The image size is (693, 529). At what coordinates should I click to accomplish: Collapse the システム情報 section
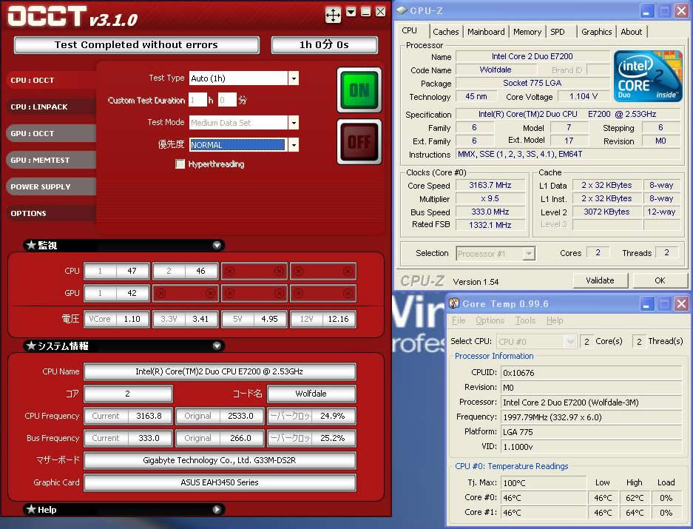click(217, 346)
